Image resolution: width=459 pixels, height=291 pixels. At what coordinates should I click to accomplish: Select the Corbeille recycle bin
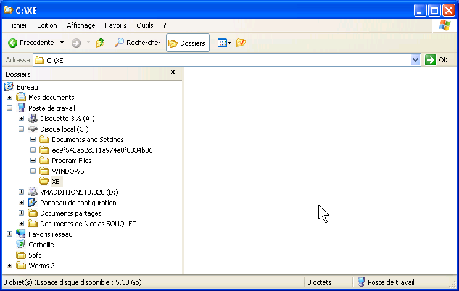41,245
